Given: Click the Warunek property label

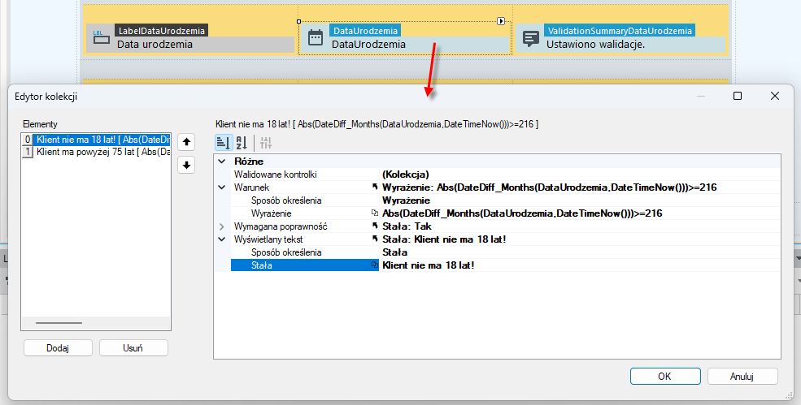Looking at the screenshot, I should 251,187.
